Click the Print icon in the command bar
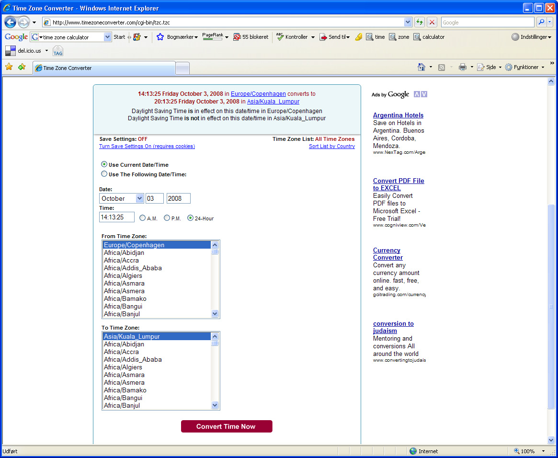558x458 pixels. 462,67
